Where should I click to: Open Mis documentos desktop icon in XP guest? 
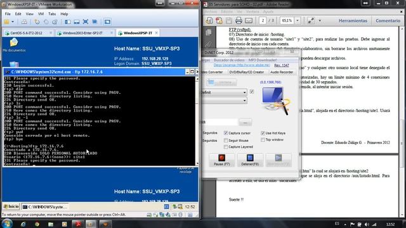[x=14, y=45]
